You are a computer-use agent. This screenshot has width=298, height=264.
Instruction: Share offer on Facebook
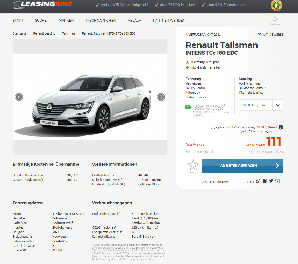[265, 181]
